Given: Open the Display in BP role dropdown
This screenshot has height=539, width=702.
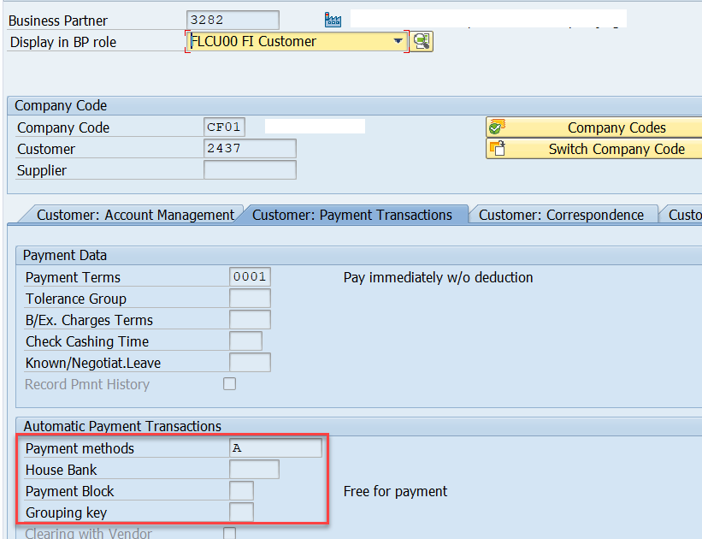Looking at the screenshot, I should (398, 39).
